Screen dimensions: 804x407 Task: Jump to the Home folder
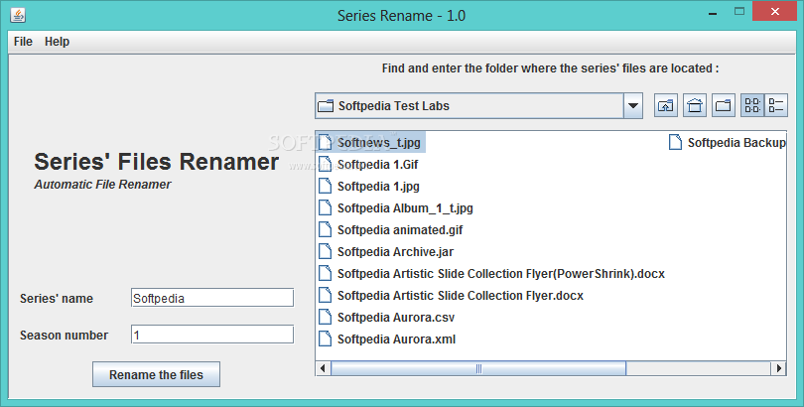(x=694, y=105)
